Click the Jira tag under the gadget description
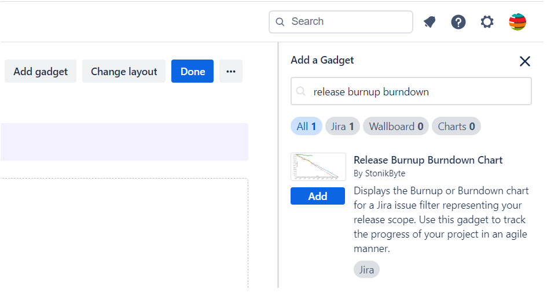This screenshot has height=300, width=547. pos(366,270)
